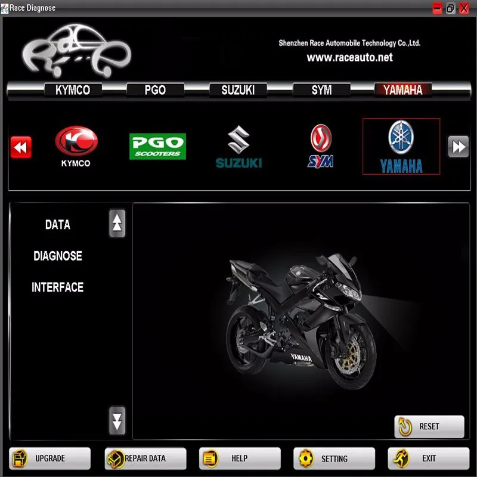Click the PGO Scooters green logo
Image resolution: width=477 pixels, height=477 pixels.
click(x=157, y=146)
